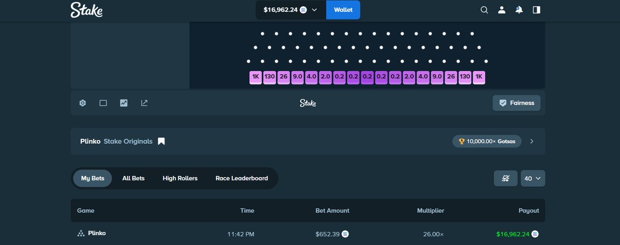Click the Game column header
The width and height of the screenshot is (620, 245).
click(x=85, y=210)
